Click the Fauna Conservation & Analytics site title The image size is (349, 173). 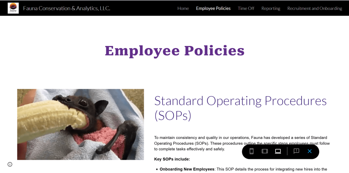[67, 8]
